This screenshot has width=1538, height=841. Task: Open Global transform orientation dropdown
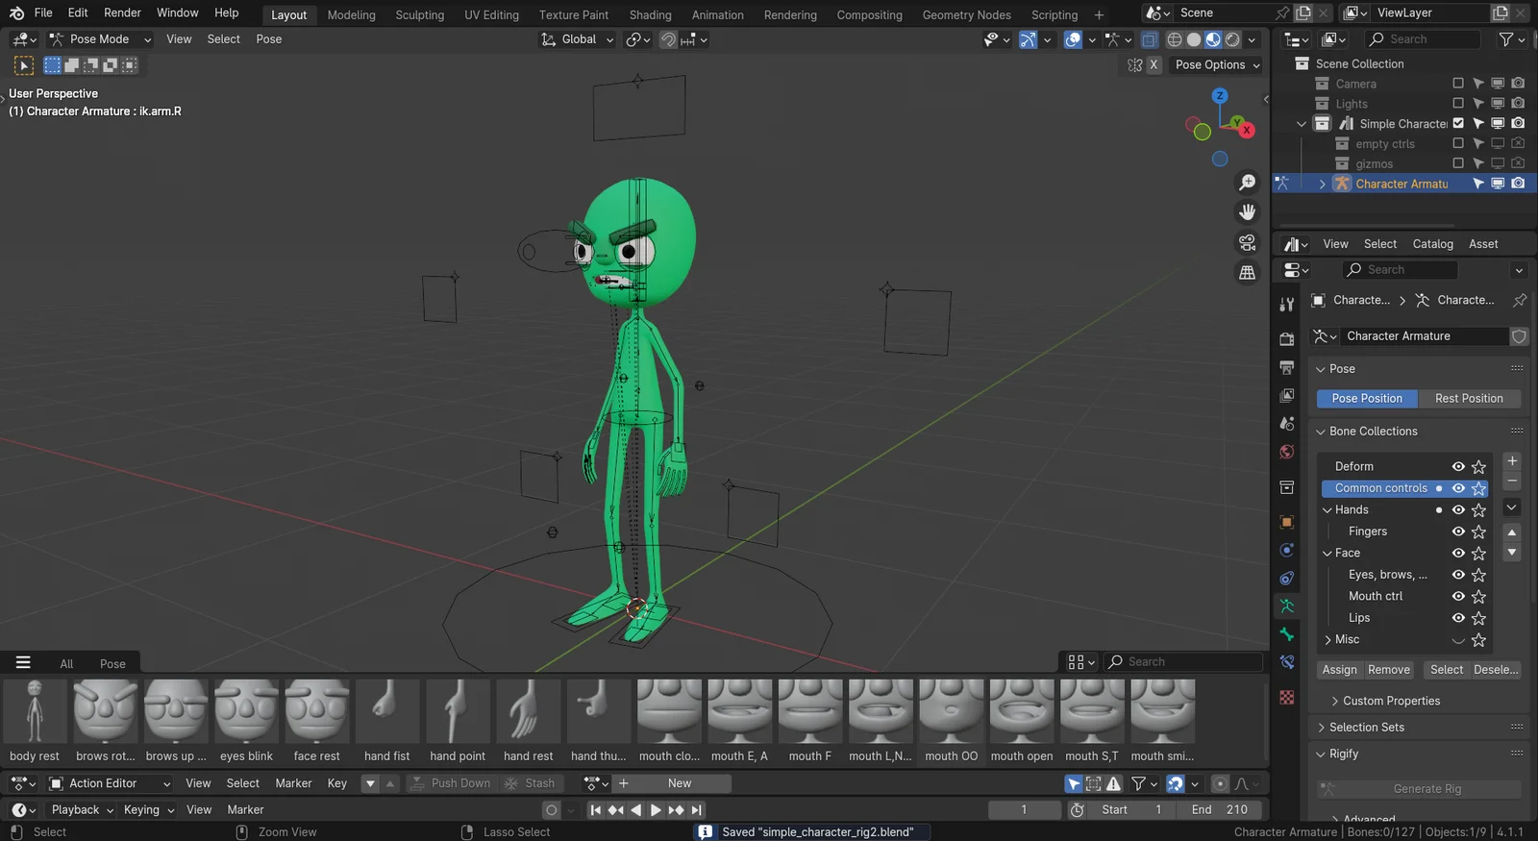coord(578,39)
